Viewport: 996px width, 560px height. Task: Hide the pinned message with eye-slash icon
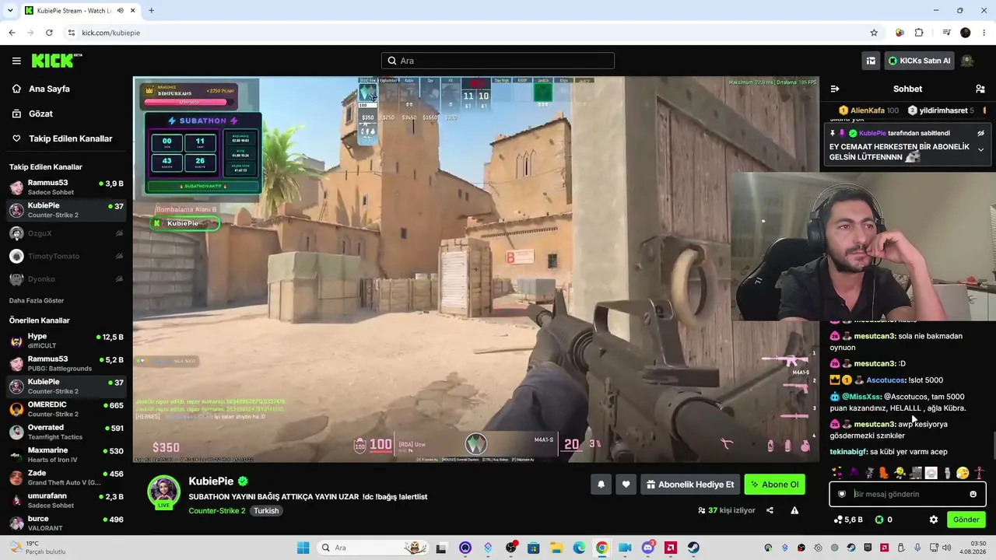coord(981,133)
